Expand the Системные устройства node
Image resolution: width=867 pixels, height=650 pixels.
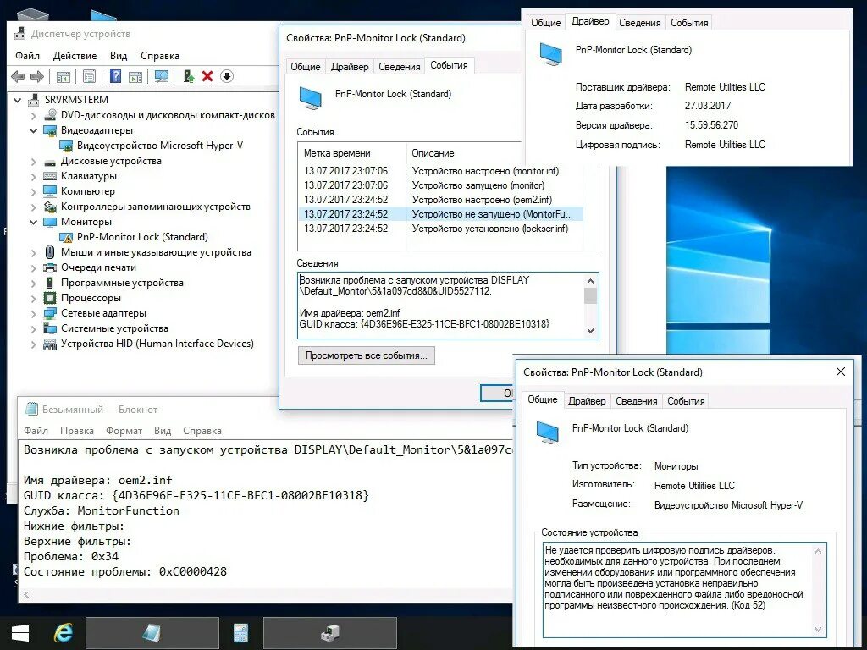(33, 328)
